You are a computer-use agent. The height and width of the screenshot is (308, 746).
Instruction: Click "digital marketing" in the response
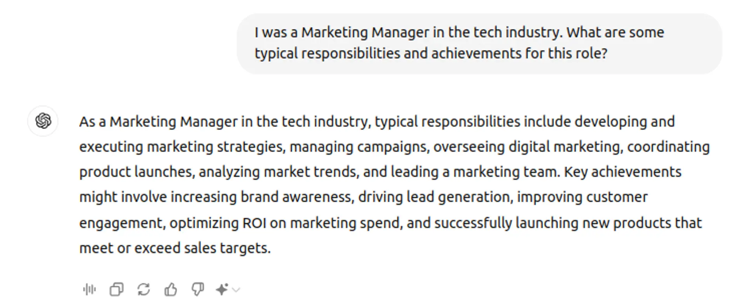(x=564, y=147)
